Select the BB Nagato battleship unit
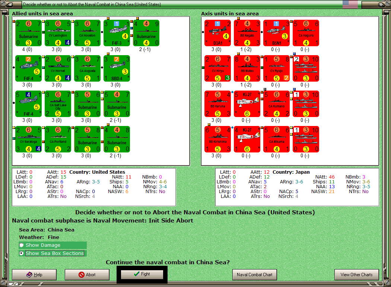The height and width of the screenshot is (287, 391). pyautogui.click(x=247, y=33)
